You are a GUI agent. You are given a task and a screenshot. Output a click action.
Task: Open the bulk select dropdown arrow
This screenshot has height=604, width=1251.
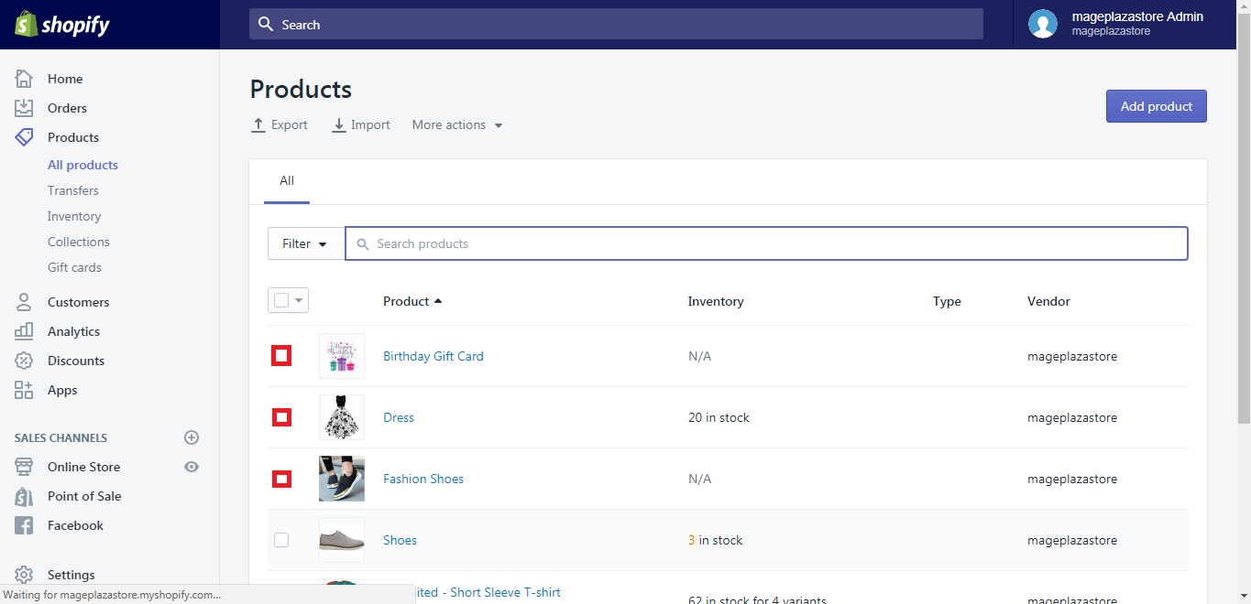(299, 300)
